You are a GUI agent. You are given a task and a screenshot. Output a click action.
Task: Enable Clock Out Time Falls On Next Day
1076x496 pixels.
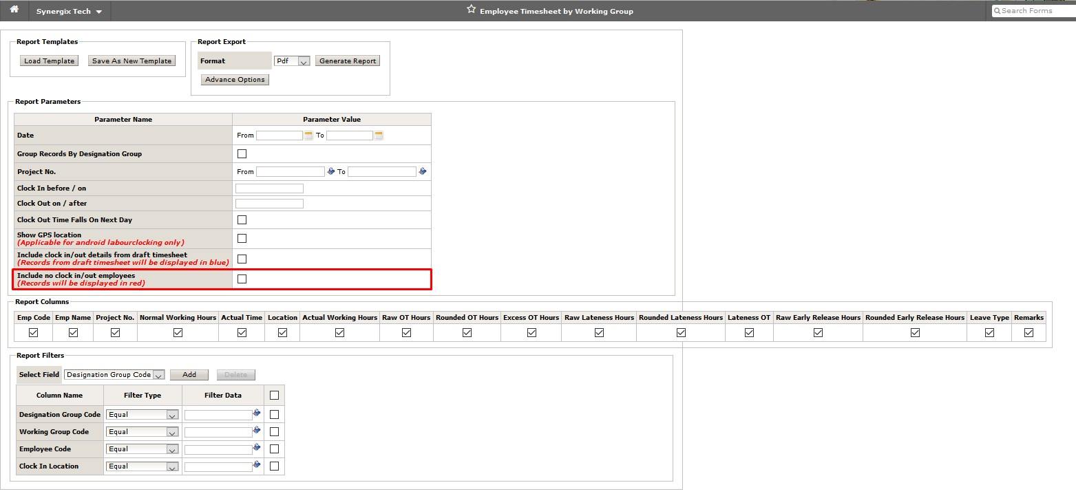242,219
